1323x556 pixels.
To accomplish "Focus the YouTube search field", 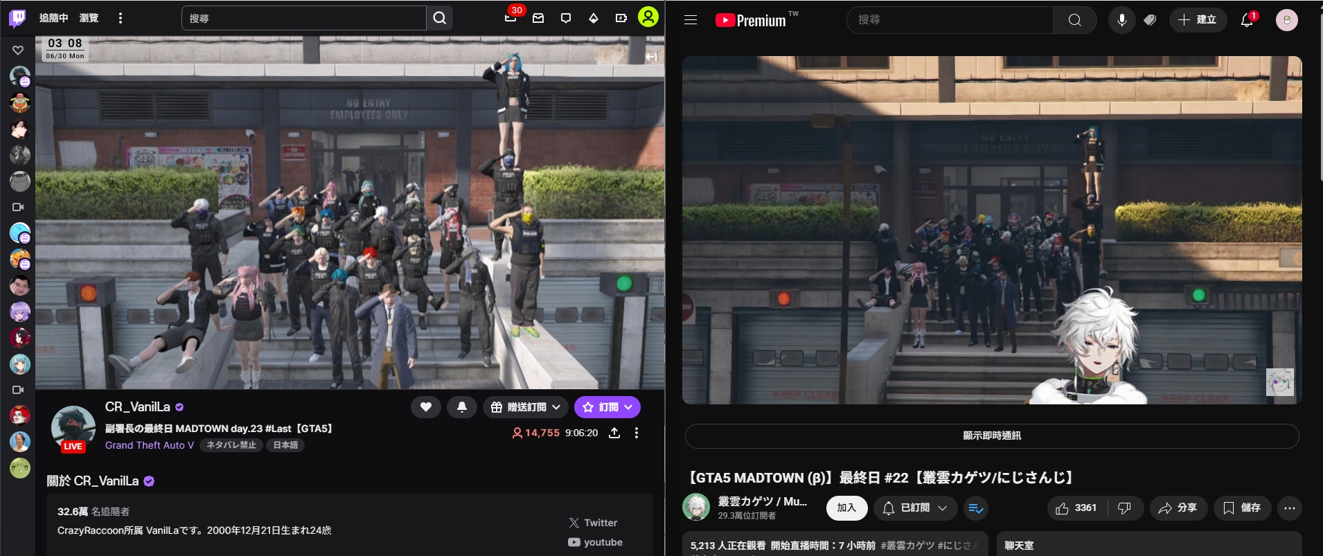I will click(950, 20).
